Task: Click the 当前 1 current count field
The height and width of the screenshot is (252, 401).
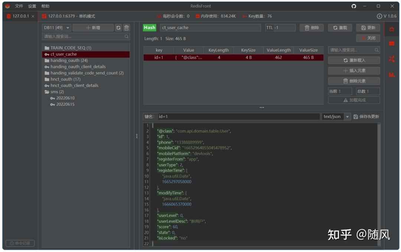Action: pos(340,91)
